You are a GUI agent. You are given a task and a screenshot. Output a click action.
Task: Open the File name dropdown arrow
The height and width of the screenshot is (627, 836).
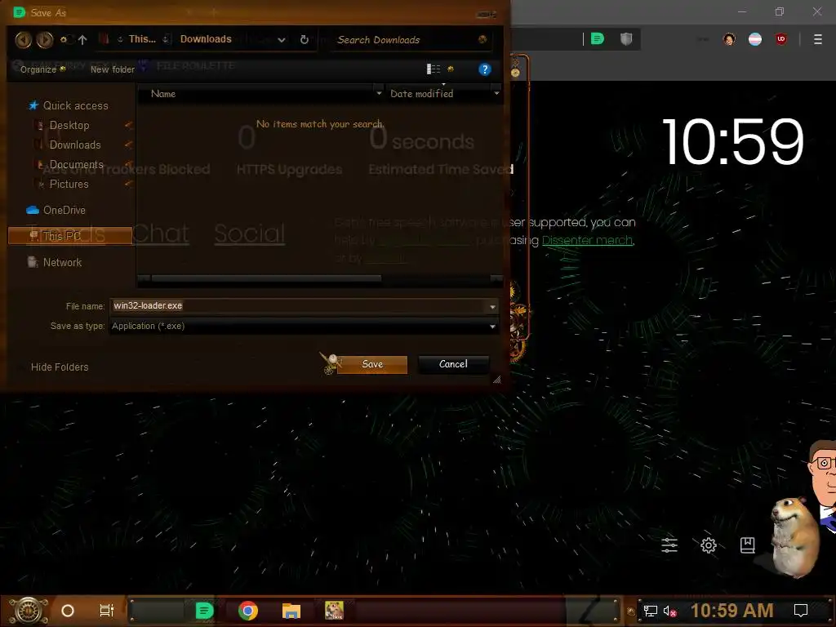(x=492, y=306)
